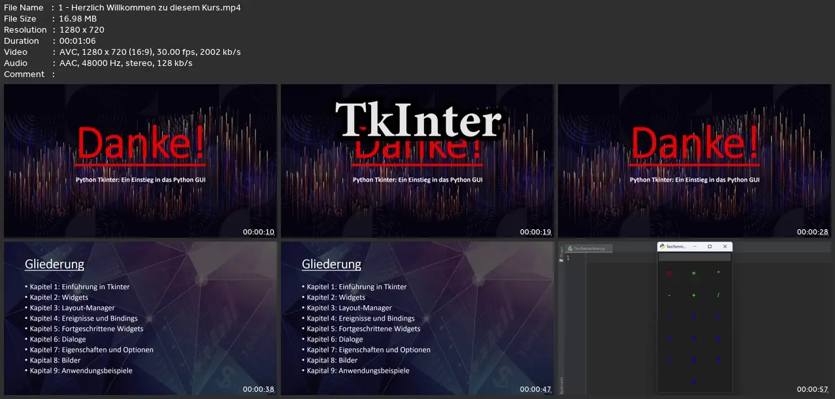Click the Python icon in the Taschenrechner title bar
The image size is (835, 399).
[x=663, y=247]
